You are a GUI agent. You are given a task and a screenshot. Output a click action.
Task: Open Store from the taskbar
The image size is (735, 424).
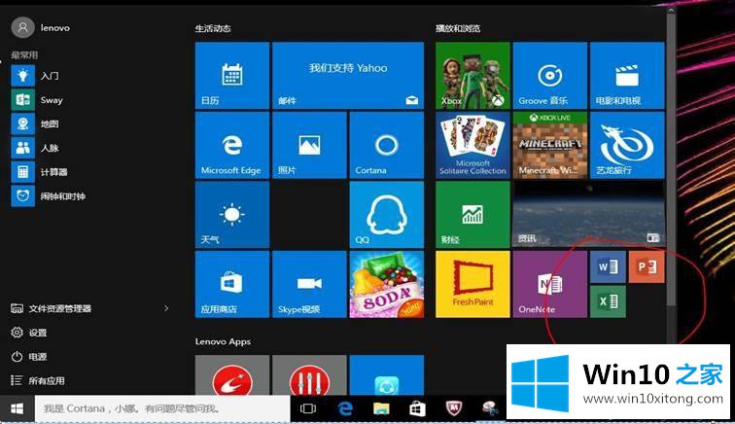(x=417, y=408)
